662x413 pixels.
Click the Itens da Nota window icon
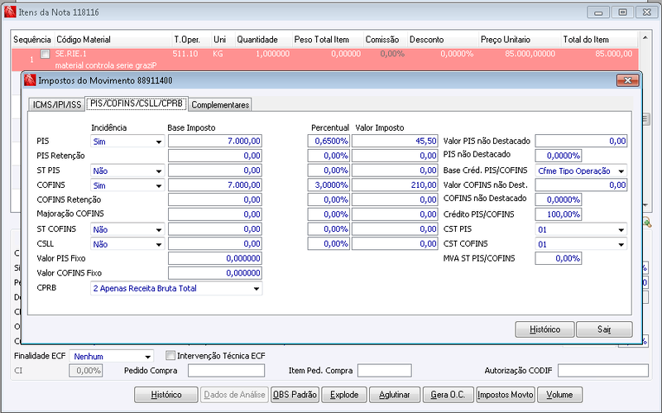tap(10, 12)
